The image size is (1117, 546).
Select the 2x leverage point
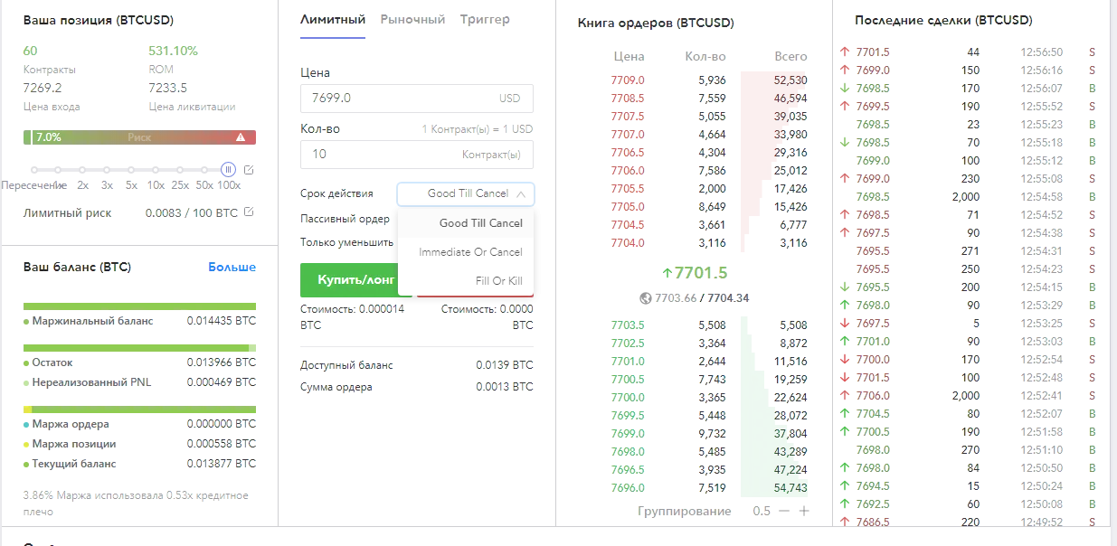82,169
